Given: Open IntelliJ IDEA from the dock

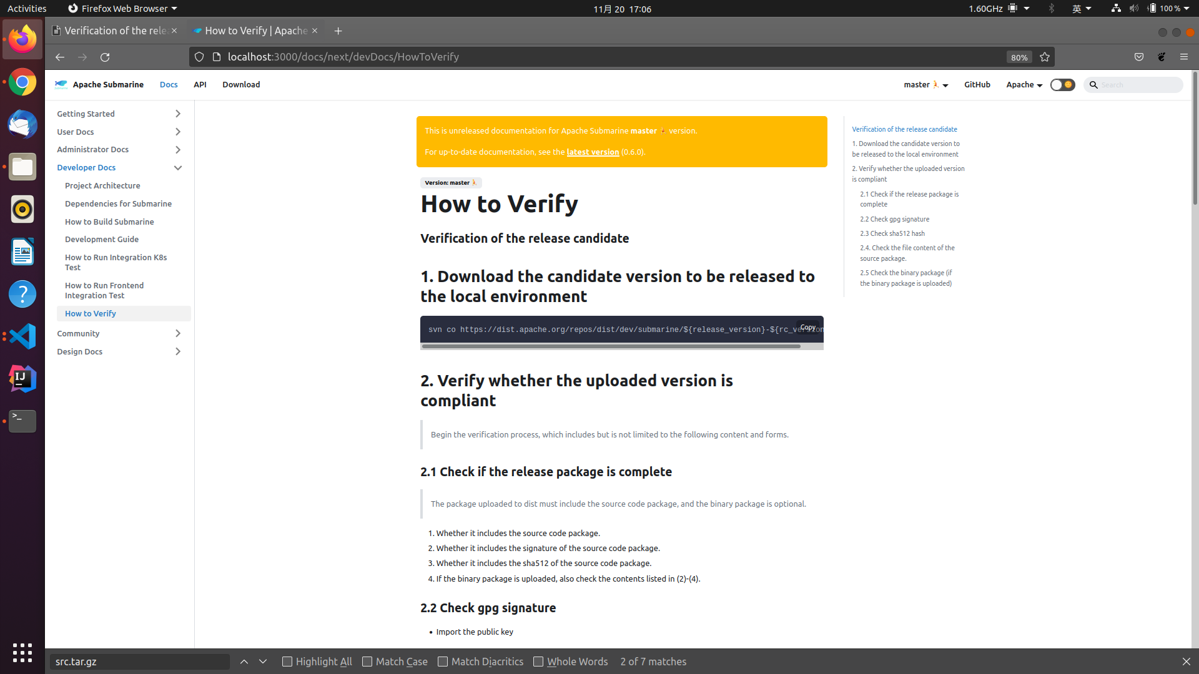Looking at the screenshot, I should [22, 379].
